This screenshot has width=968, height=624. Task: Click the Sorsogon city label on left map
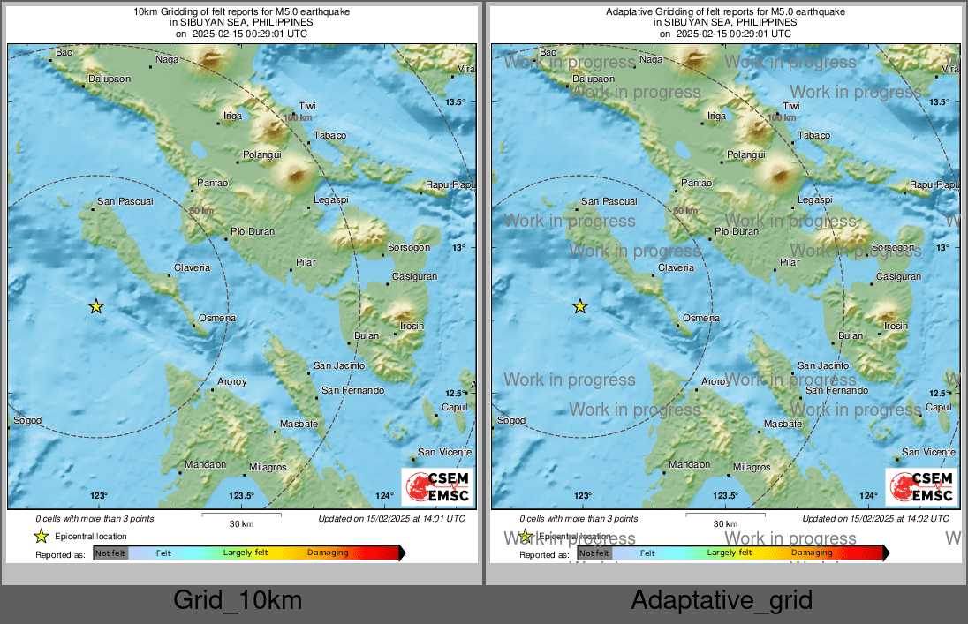(408, 248)
